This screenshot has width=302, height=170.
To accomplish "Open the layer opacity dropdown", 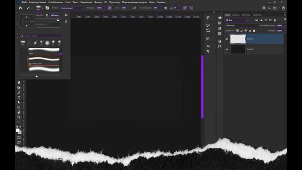I will [285, 25].
